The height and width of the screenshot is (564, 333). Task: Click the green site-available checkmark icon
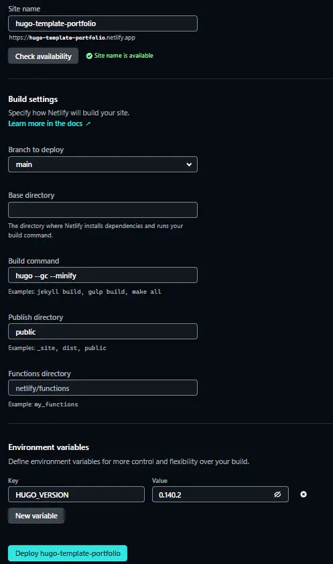tap(89, 56)
